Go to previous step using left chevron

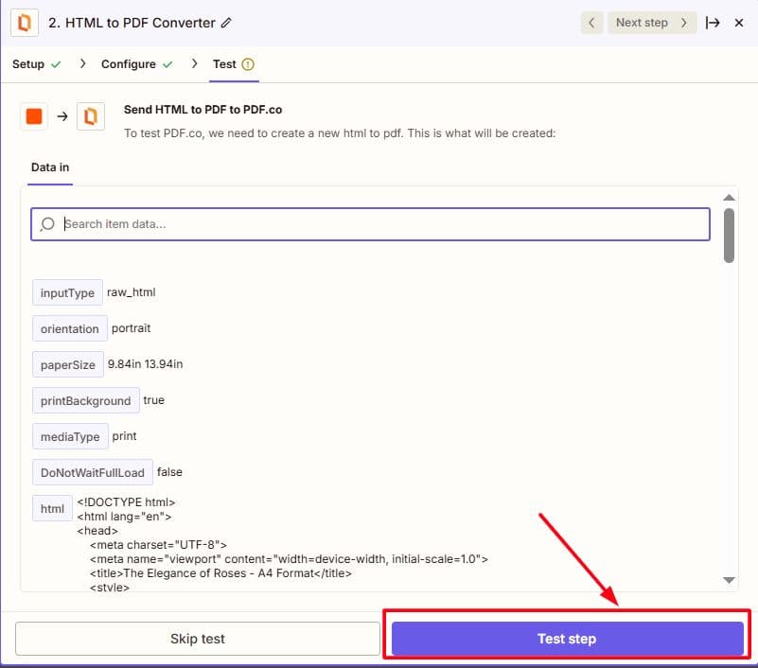(x=591, y=23)
